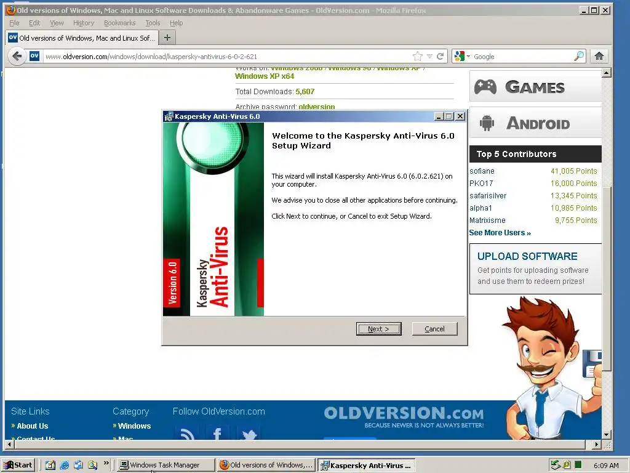This screenshot has width=630, height=473.
Task: Click the horizontal scrollbar right arrow
Action: pos(597,445)
